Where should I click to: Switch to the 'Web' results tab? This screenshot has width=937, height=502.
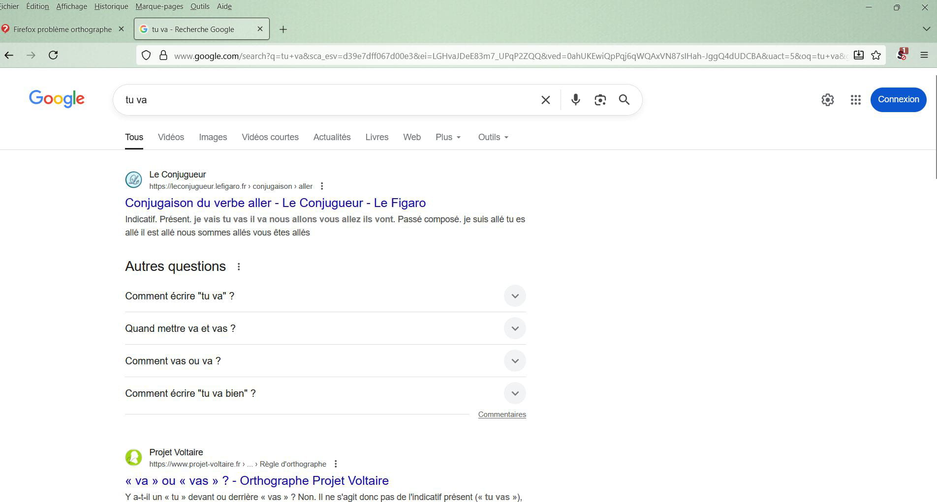pyautogui.click(x=412, y=137)
